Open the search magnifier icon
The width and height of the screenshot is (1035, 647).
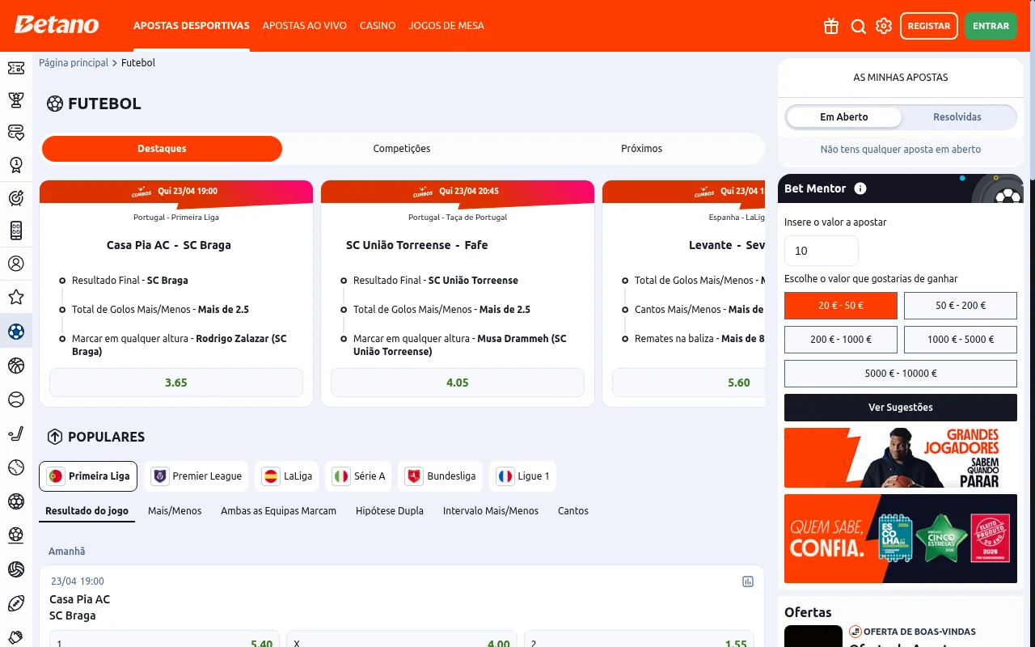[x=858, y=26]
